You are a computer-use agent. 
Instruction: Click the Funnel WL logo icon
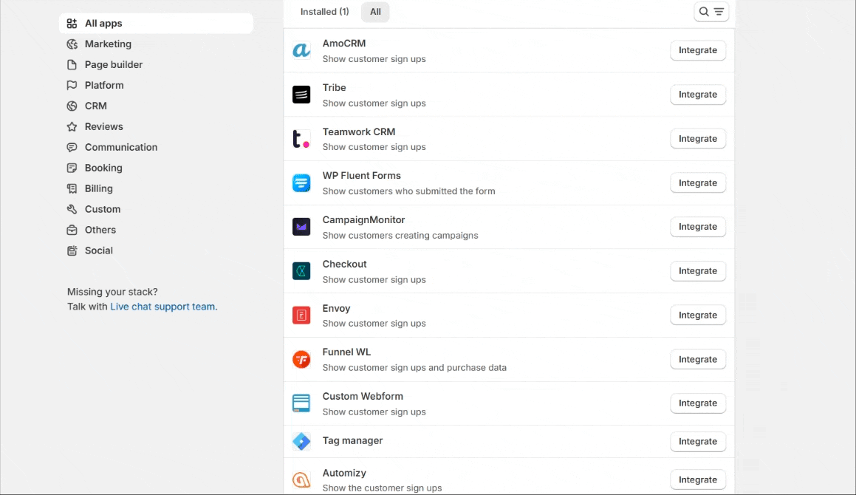pos(301,360)
